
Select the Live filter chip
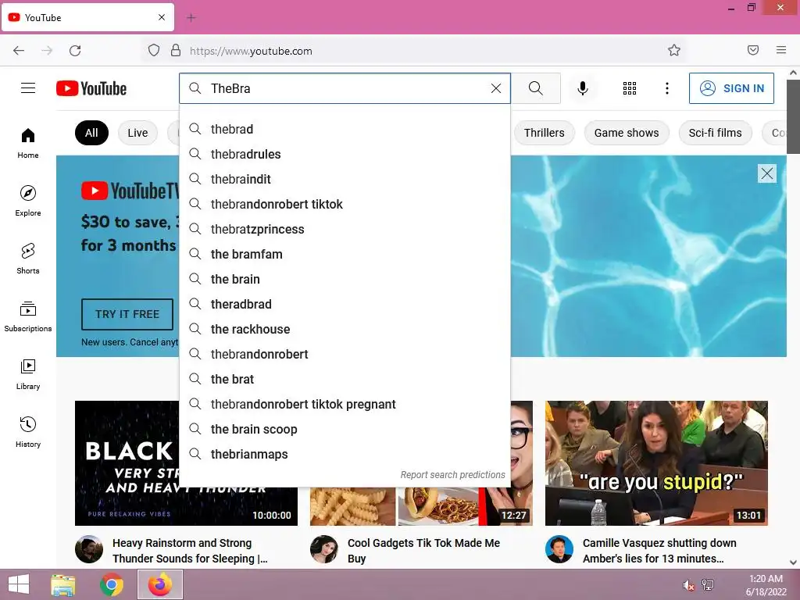pos(137,133)
